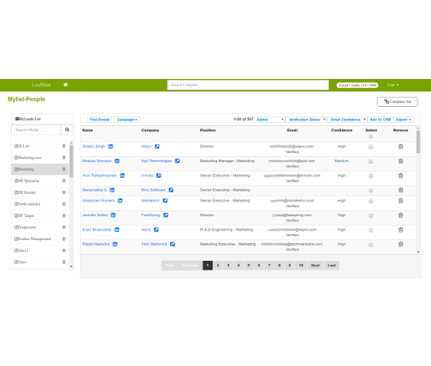
Task: Select the People-new list
Action: [26, 227]
